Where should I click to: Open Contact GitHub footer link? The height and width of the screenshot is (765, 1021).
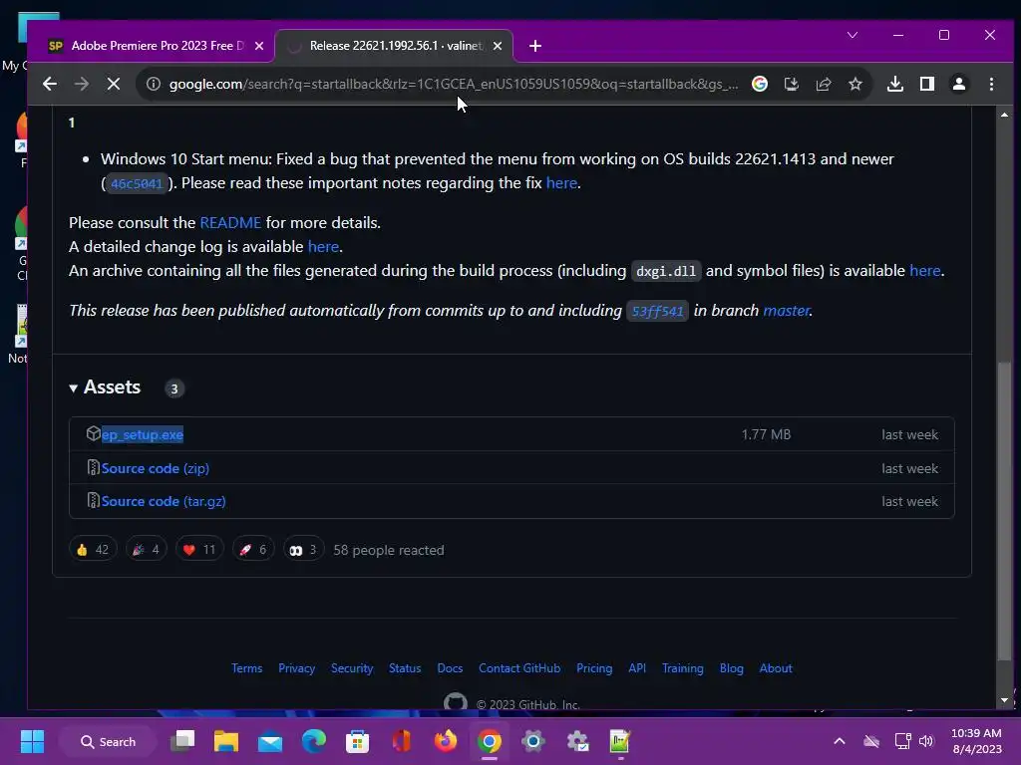pyautogui.click(x=519, y=668)
